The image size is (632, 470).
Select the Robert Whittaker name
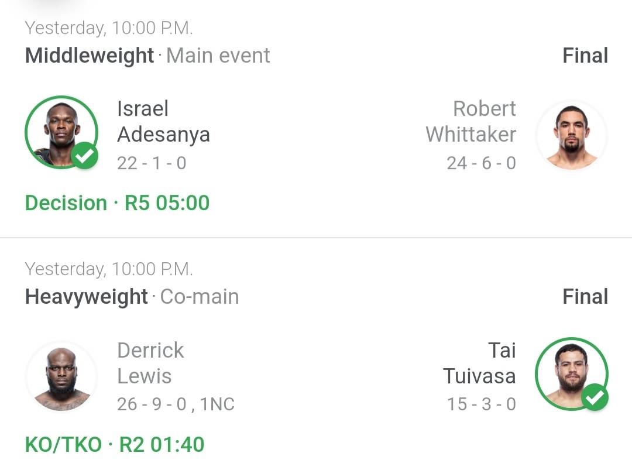pos(470,121)
